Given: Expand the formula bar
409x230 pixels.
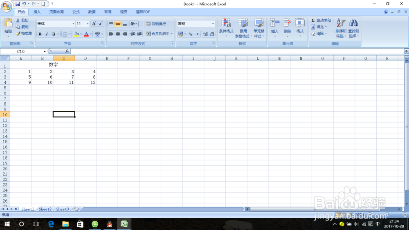Looking at the screenshot, I should click(407, 51).
